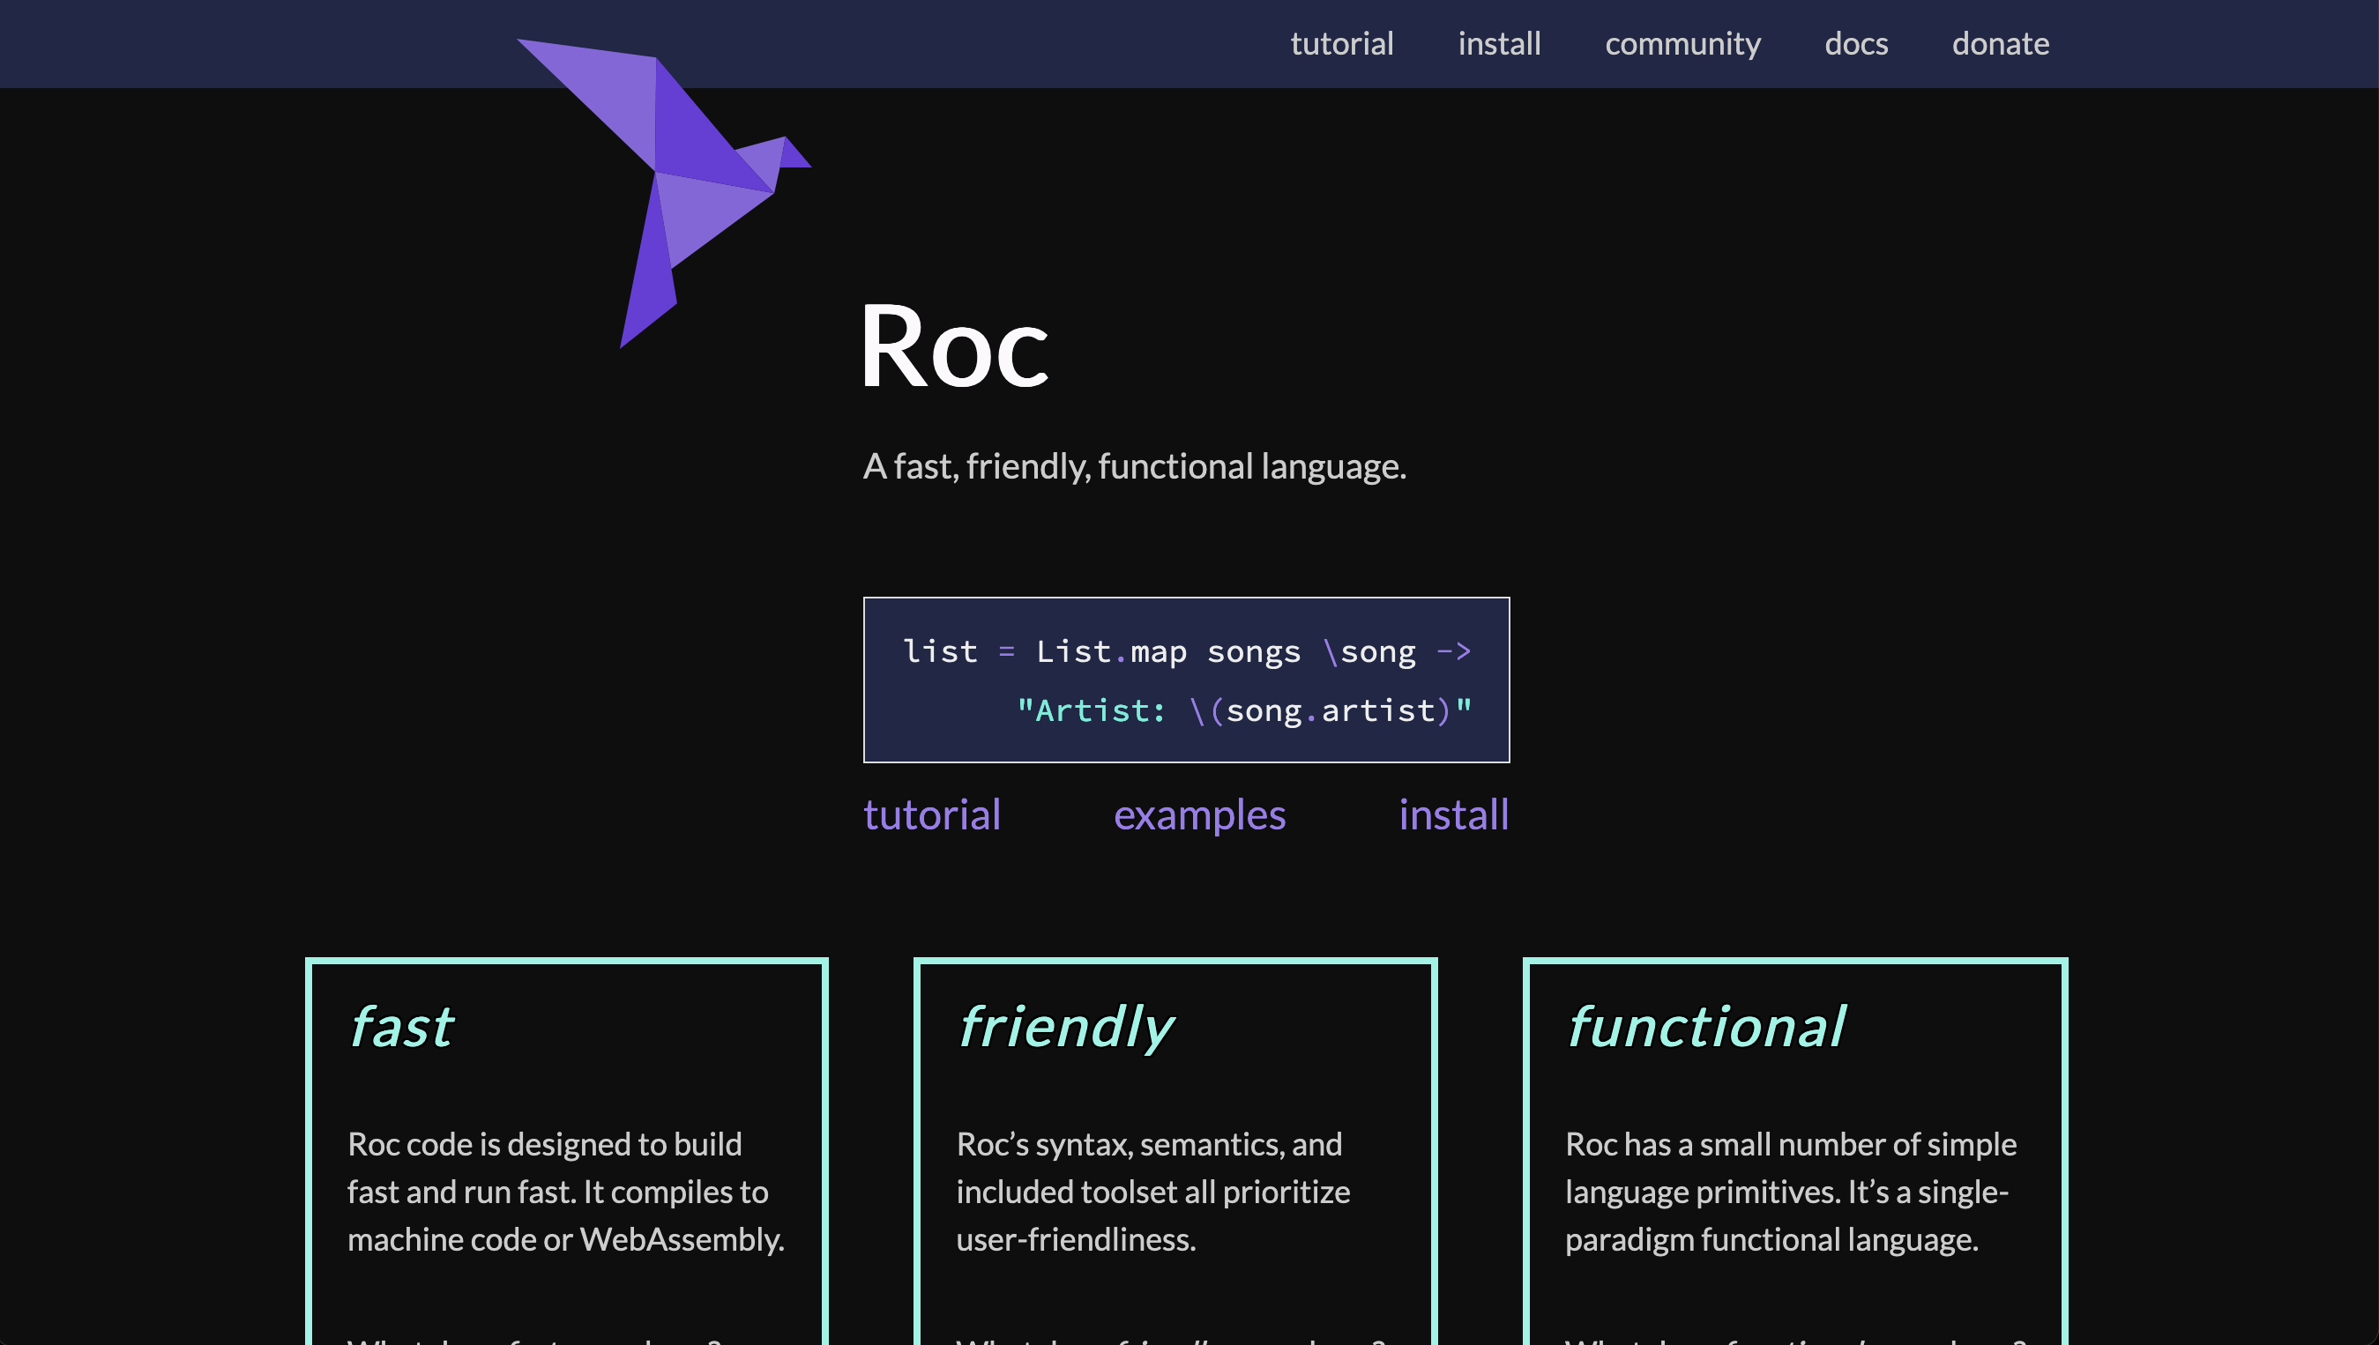
Task: Click the purple Roc bird logo
Action: click(663, 193)
